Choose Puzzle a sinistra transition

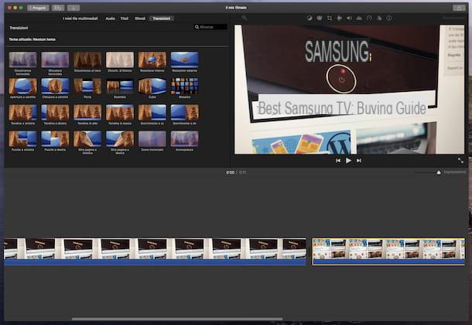(23, 140)
